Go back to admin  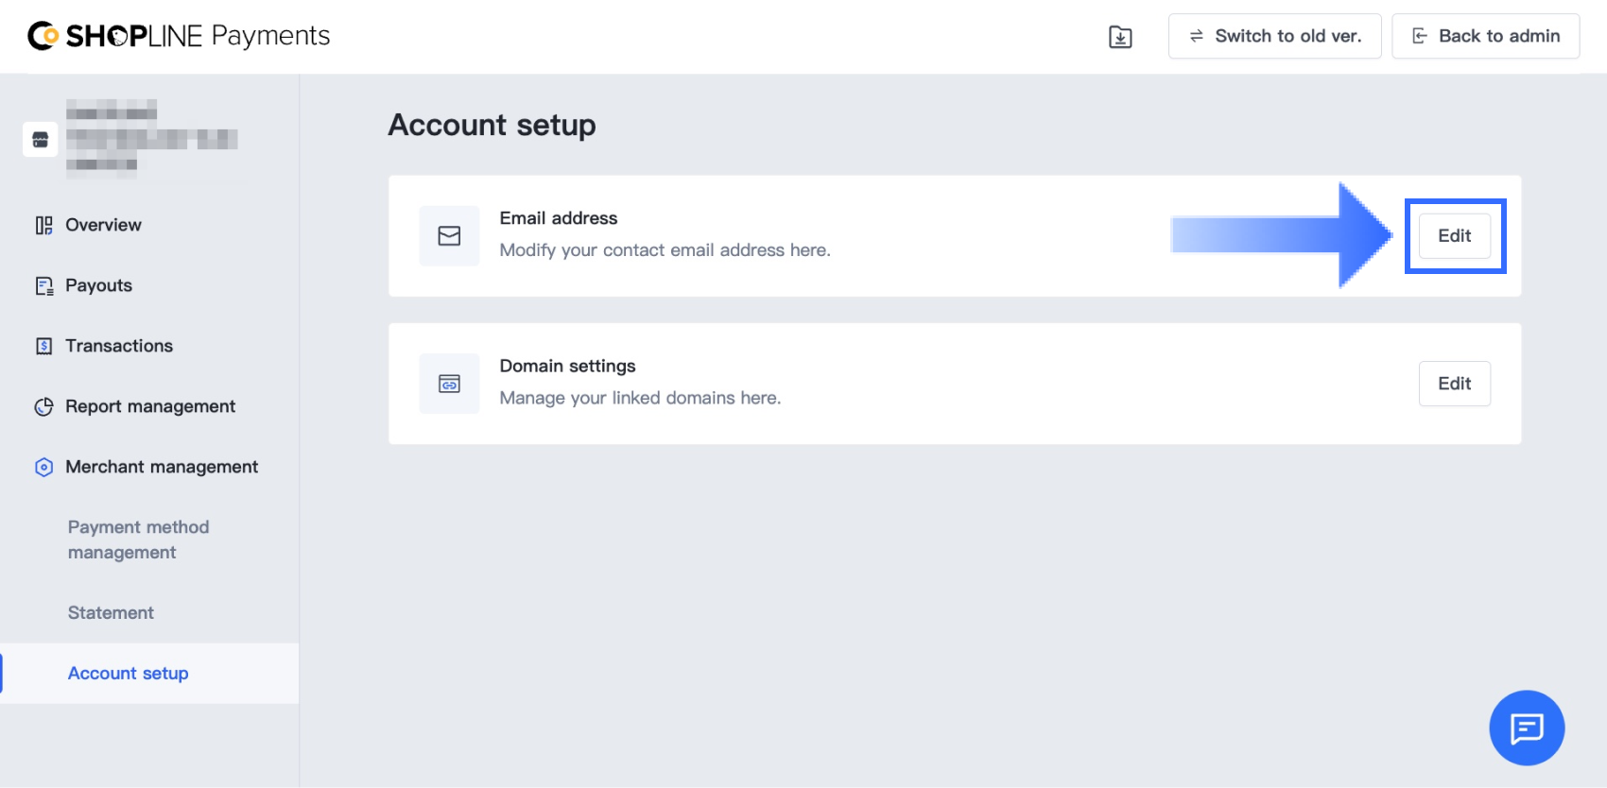[1485, 36]
